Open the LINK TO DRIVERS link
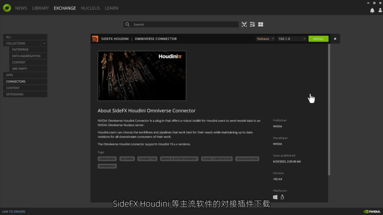383x215 pixels. (13, 211)
